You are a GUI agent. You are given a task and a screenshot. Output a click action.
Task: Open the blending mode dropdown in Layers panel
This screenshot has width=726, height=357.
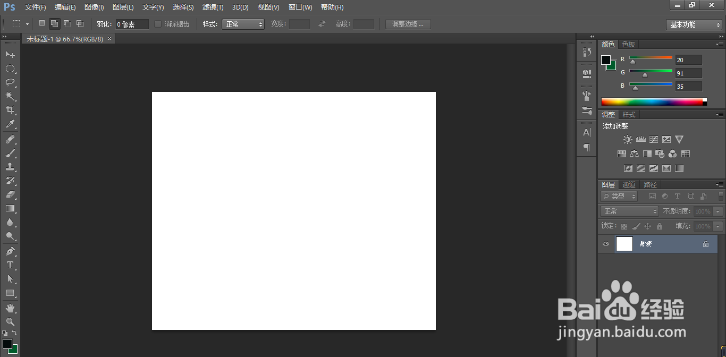point(629,210)
